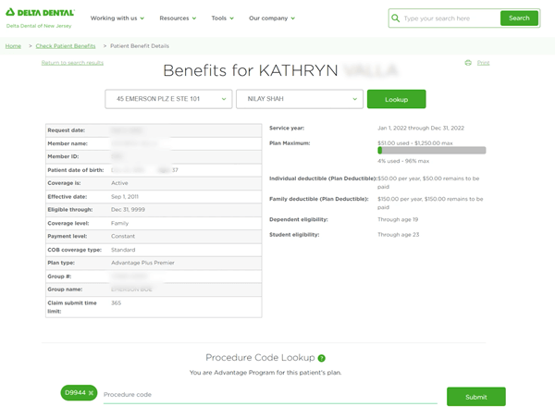555x419 pixels.
Task: Click the Individual deductible label
Action: (x=323, y=179)
